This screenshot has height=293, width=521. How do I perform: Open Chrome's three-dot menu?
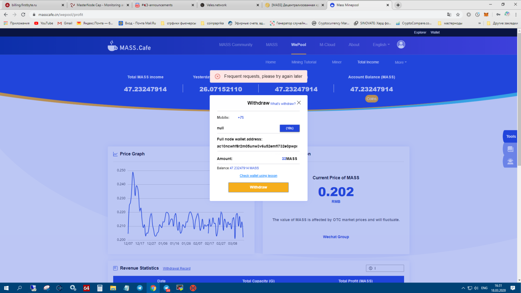click(516, 15)
